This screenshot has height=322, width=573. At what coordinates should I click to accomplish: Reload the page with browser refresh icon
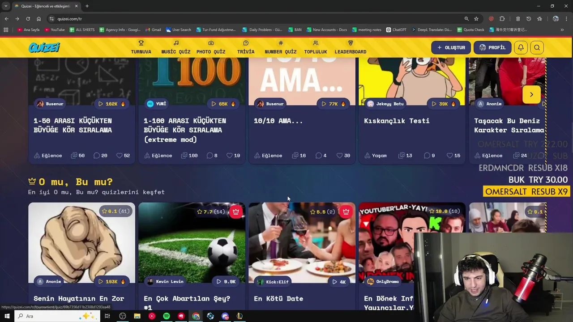(x=28, y=19)
